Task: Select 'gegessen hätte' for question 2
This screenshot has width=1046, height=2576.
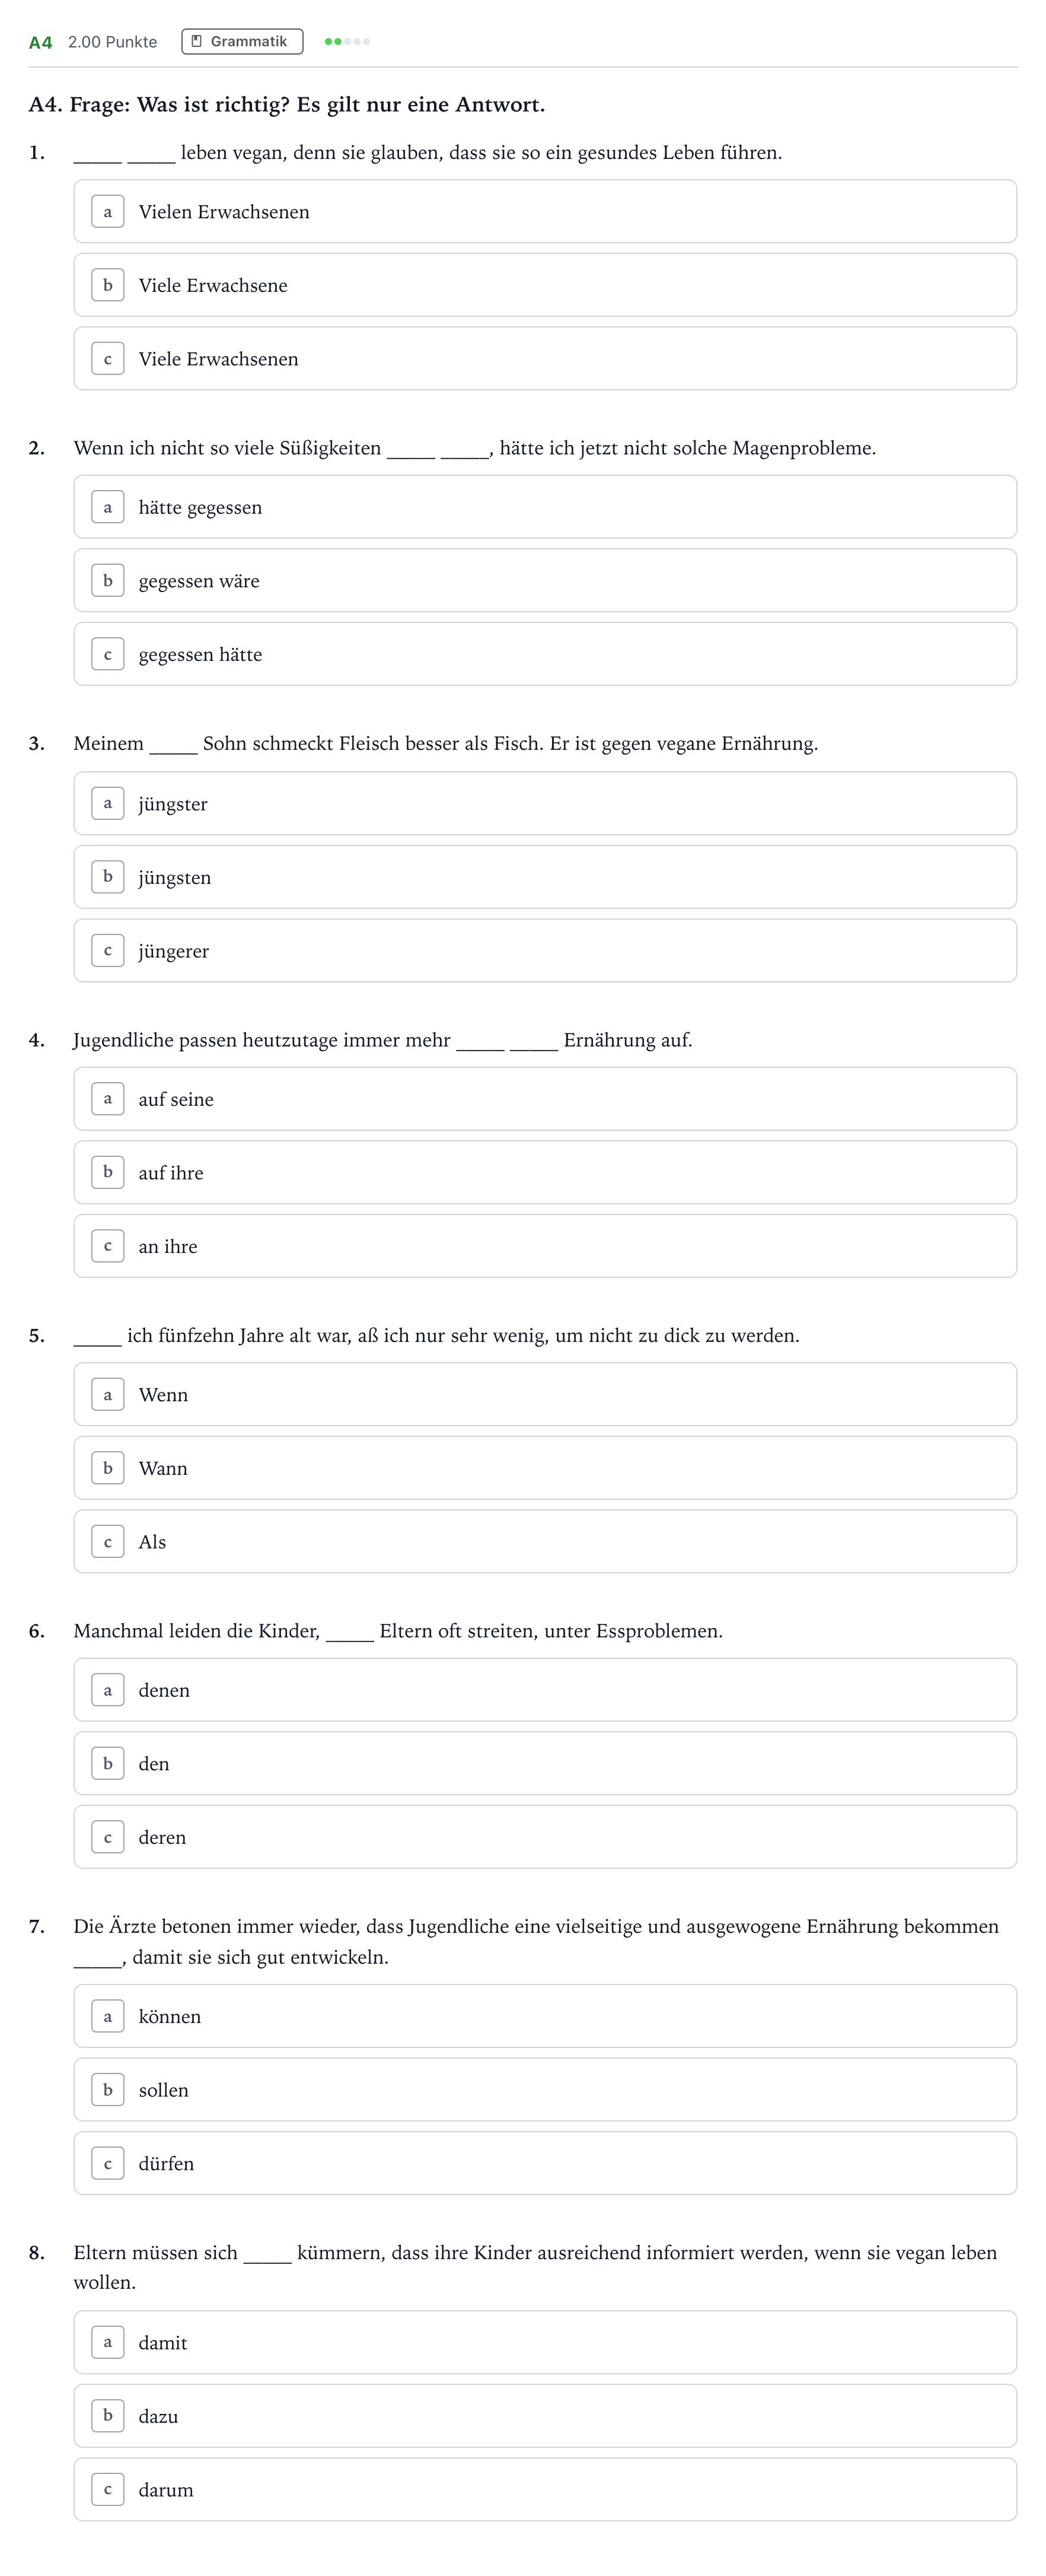Action: [544, 654]
